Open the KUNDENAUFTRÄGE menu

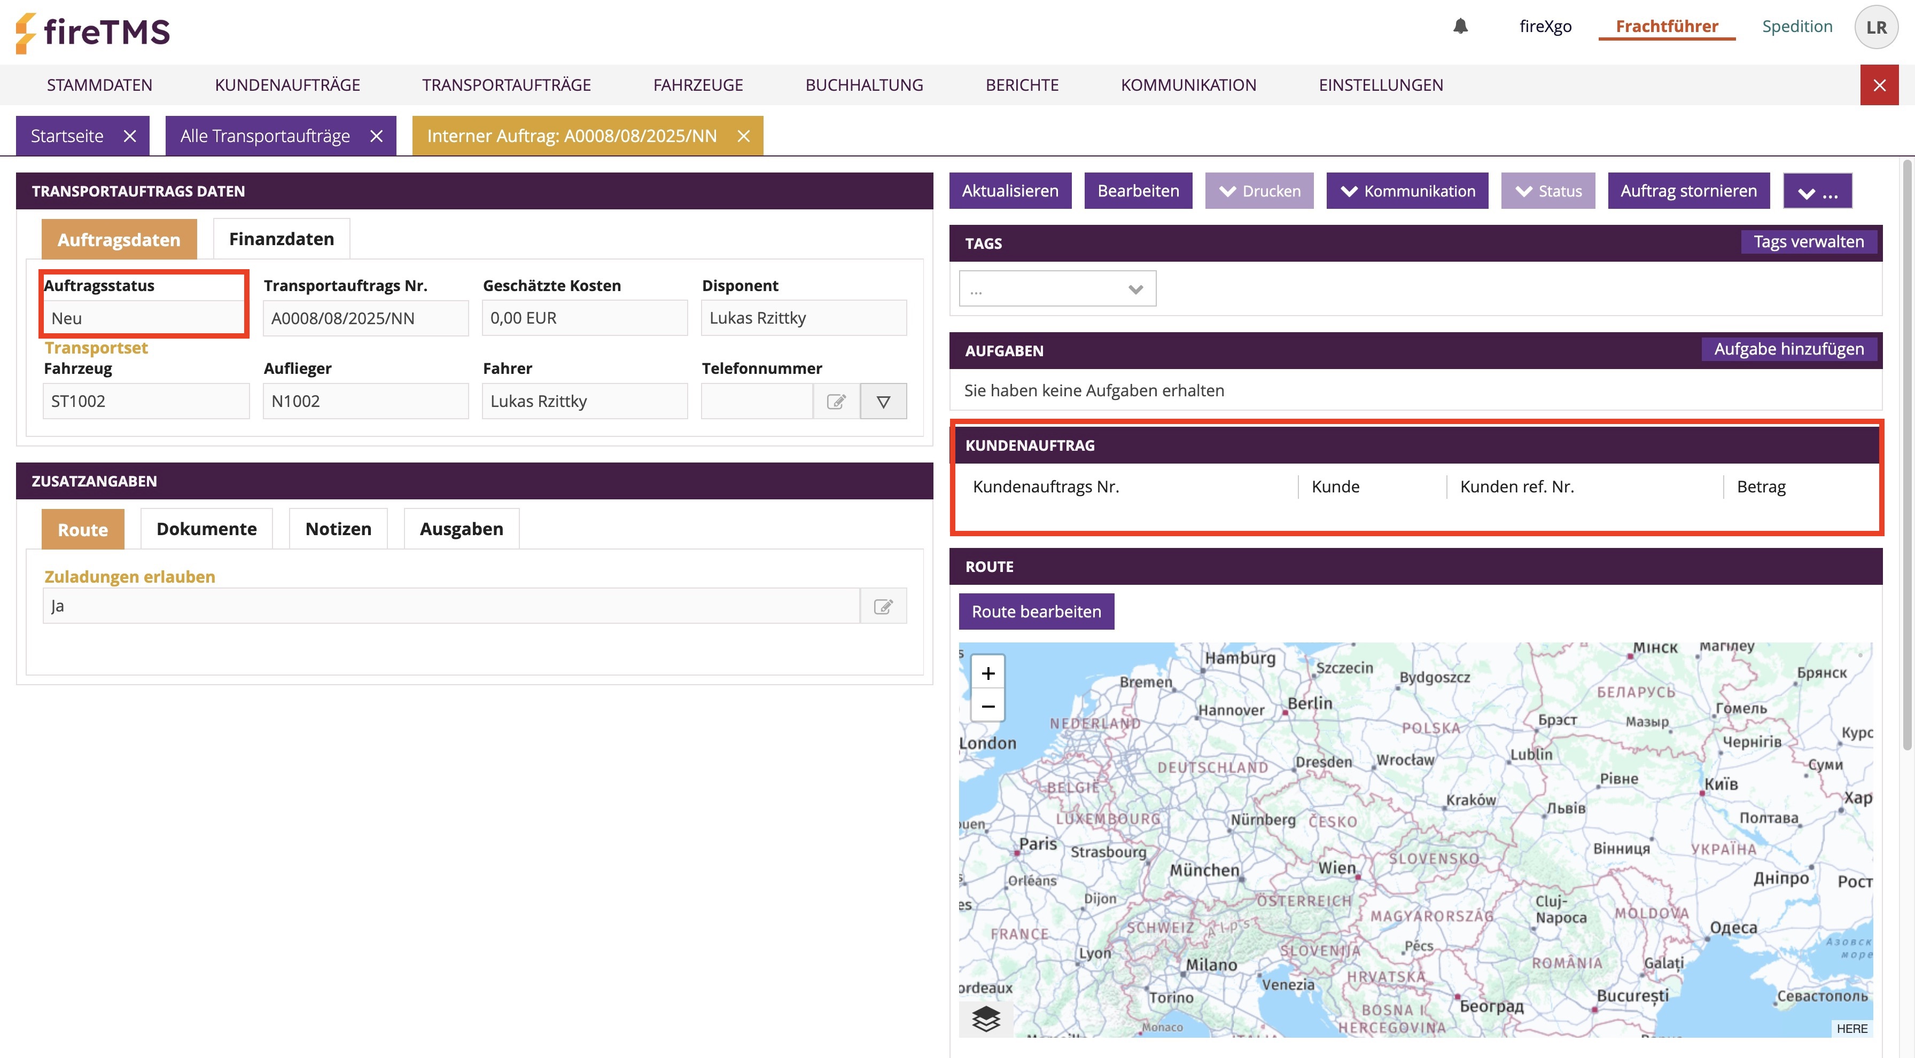pyautogui.click(x=287, y=85)
